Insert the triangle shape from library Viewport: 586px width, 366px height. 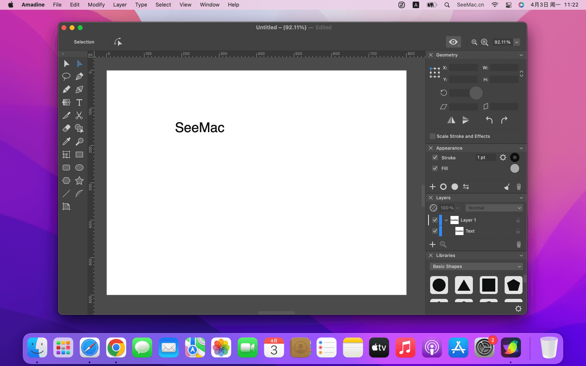pos(464,285)
